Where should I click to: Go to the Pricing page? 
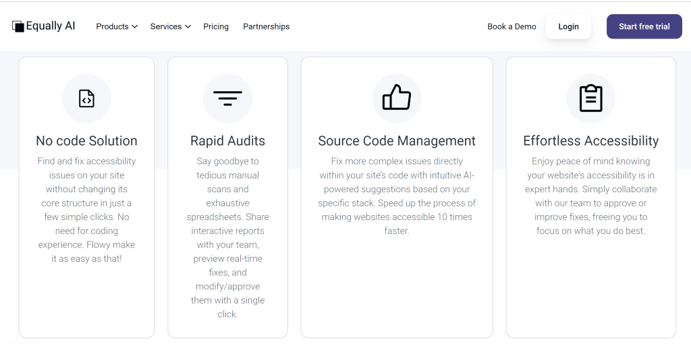216,26
